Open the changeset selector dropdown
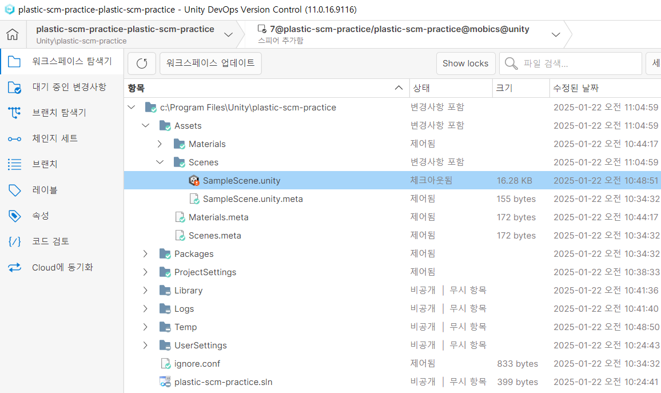 click(556, 34)
